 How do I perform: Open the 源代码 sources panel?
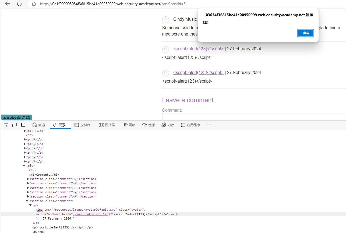(107, 125)
